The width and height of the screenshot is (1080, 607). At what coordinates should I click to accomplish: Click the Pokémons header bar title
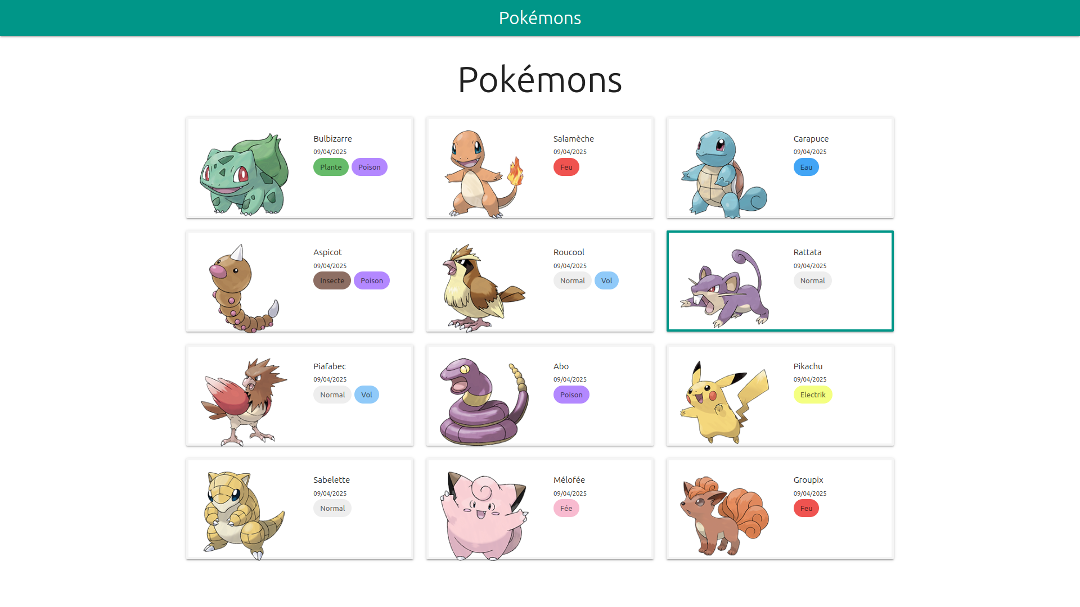[539, 17]
